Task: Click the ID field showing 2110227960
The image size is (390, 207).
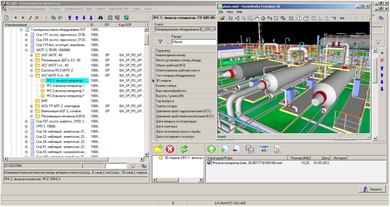Action: click(x=42, y=166)
